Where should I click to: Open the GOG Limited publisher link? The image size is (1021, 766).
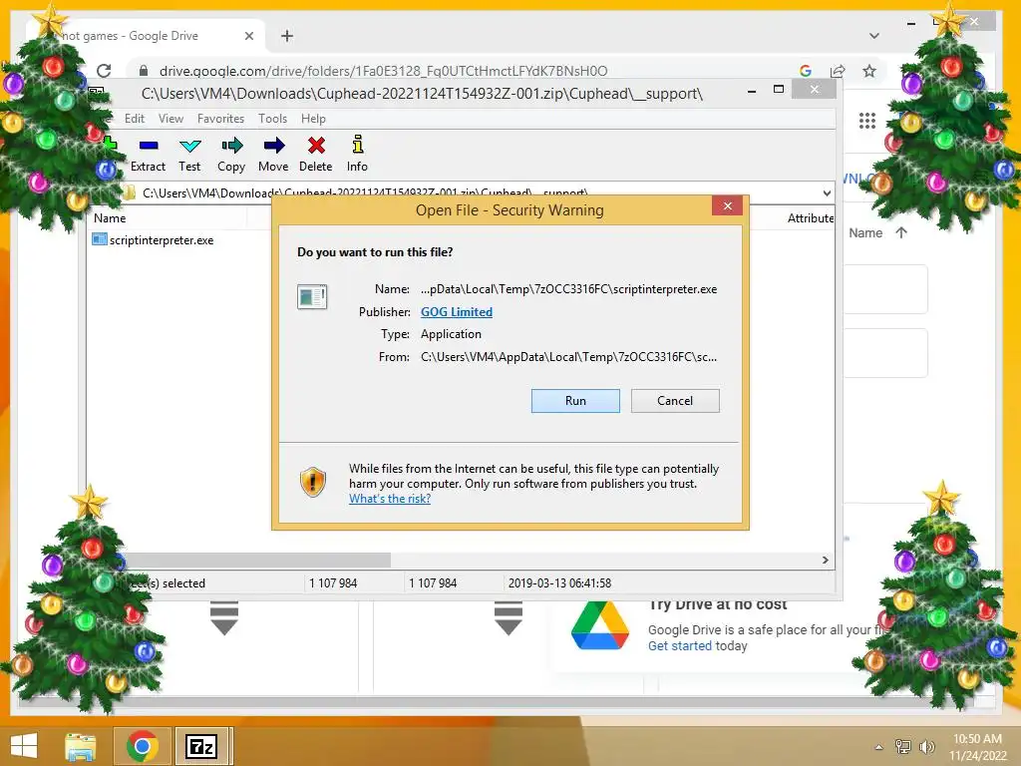tap(457, 312)
